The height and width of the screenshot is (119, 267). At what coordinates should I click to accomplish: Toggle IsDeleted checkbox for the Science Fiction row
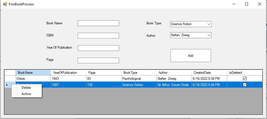click(245, 85)
